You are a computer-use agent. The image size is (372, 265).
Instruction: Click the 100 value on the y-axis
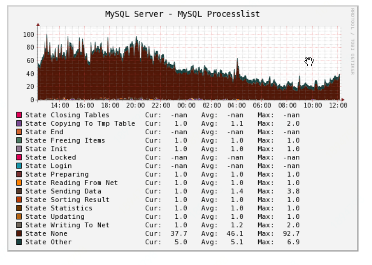click(x=29, y=35)
